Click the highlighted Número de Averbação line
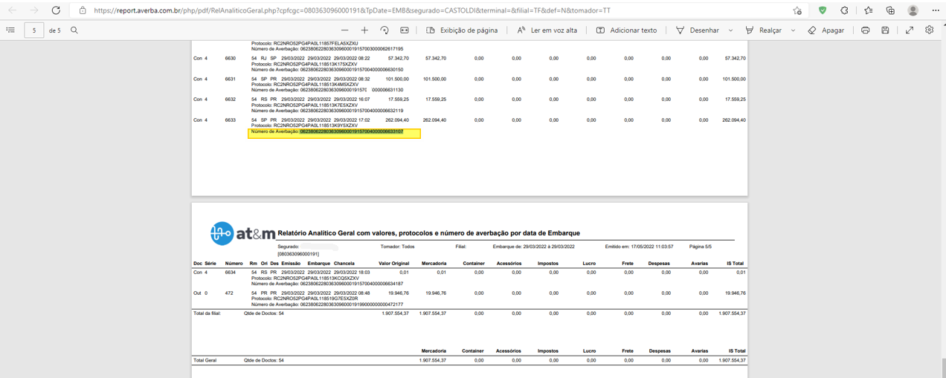The height and width of the screenshot is (378, 946). pyautogui.click(x=334, y=134)
